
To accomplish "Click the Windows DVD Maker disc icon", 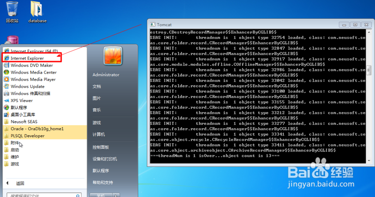I will [x=7, y=65].
